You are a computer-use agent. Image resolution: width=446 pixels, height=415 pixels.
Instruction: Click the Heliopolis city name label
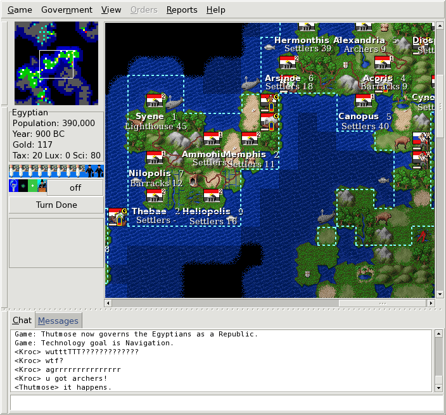pyautogui.click(x=207, y=211)
